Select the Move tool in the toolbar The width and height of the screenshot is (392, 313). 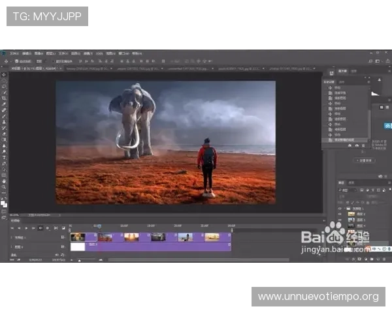coord(4,74)
